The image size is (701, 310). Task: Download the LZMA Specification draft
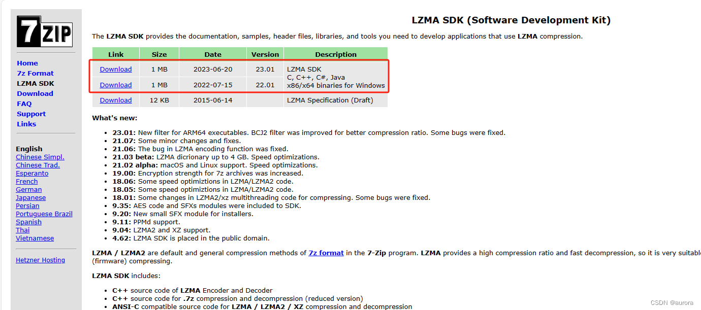(116, 100)
